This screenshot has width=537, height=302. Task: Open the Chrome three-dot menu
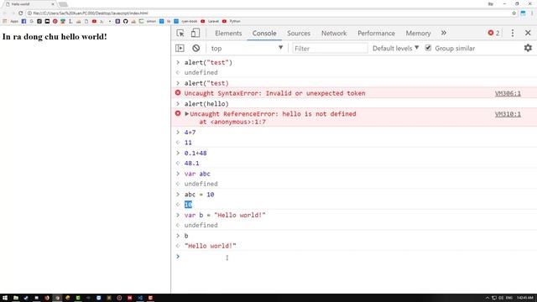coord(532,13)
